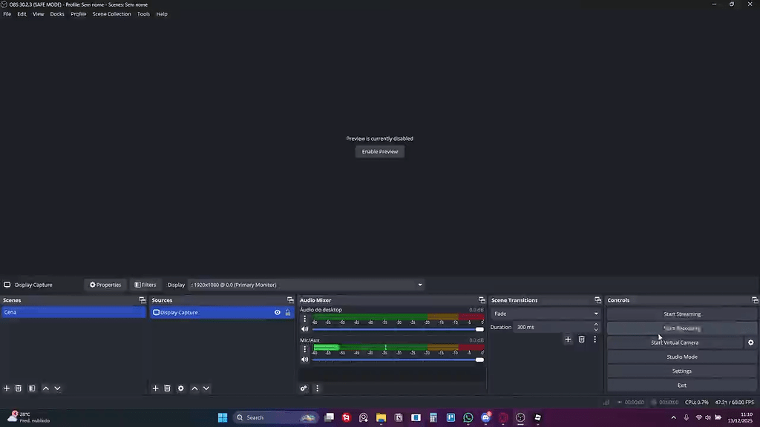
Task: Pop out the Controls panel
Action: pos(755,299)
